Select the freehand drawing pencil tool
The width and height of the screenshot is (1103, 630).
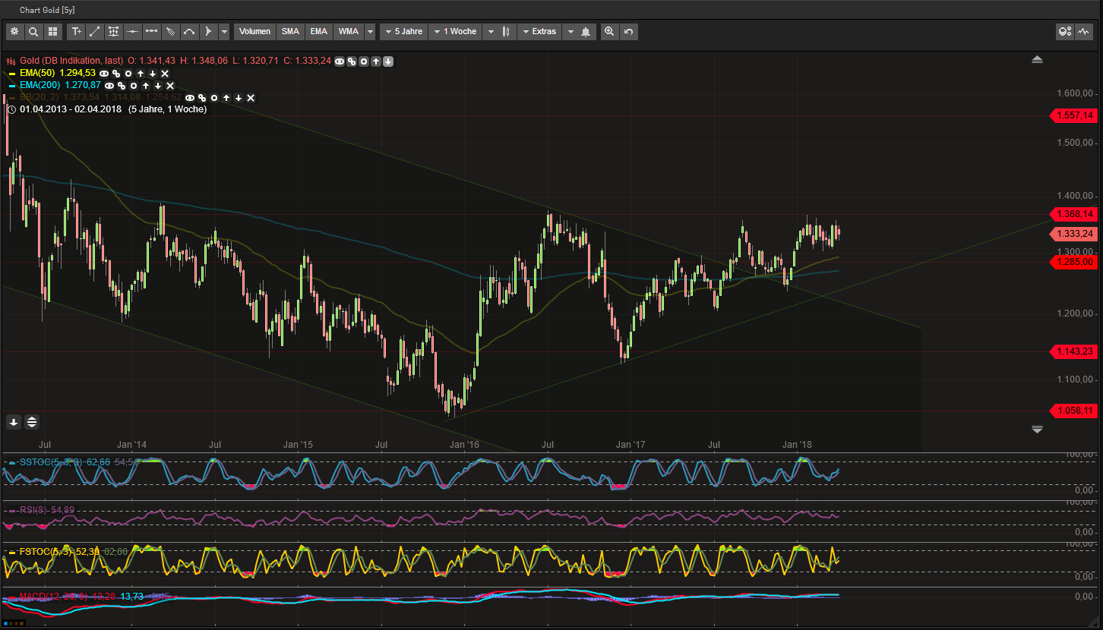(170, 31)
